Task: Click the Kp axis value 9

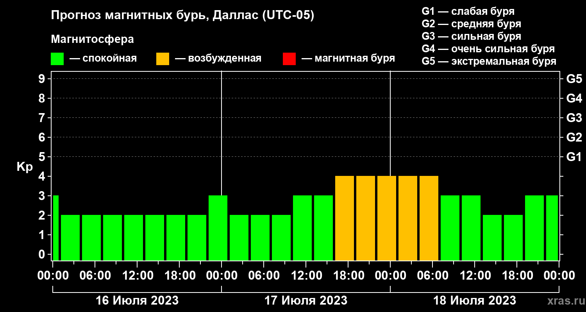Action: point(42,79)
